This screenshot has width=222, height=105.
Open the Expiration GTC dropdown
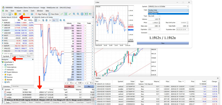point(154,29)
